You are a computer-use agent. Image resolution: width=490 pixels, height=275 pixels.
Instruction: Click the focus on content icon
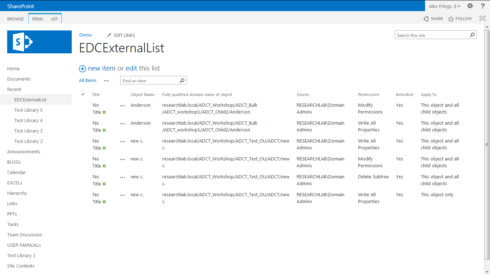point(482,18)
